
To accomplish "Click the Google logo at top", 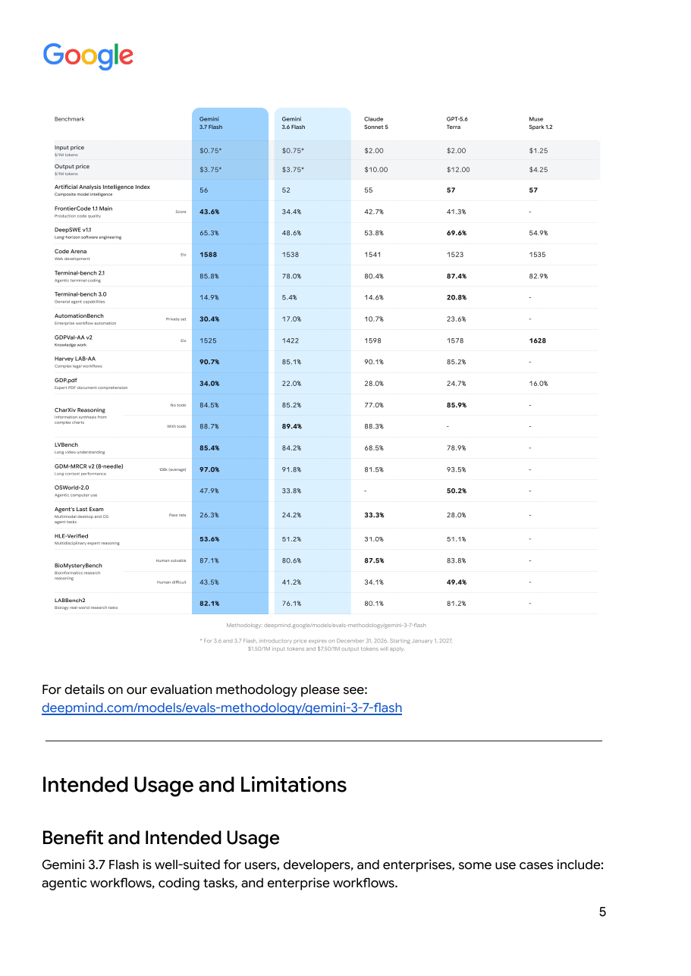I will [x=88, y=56].
